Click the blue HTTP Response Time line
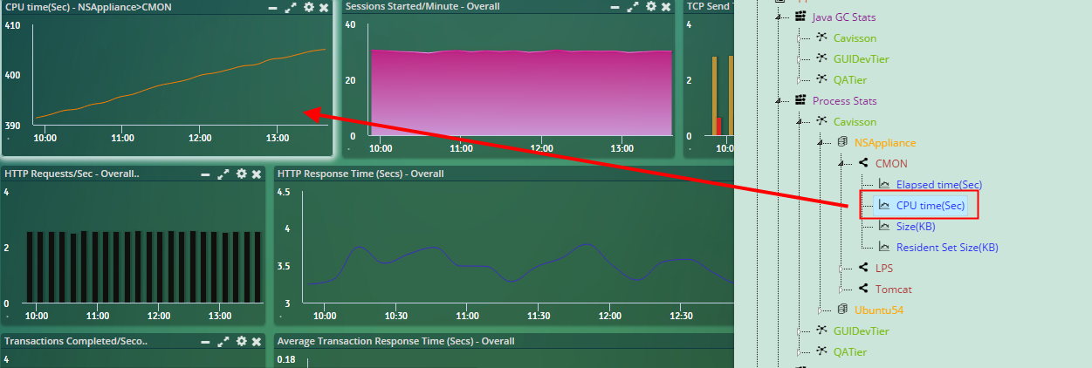Viewport: 1092px width, 368px height. [x=519, y=266]
